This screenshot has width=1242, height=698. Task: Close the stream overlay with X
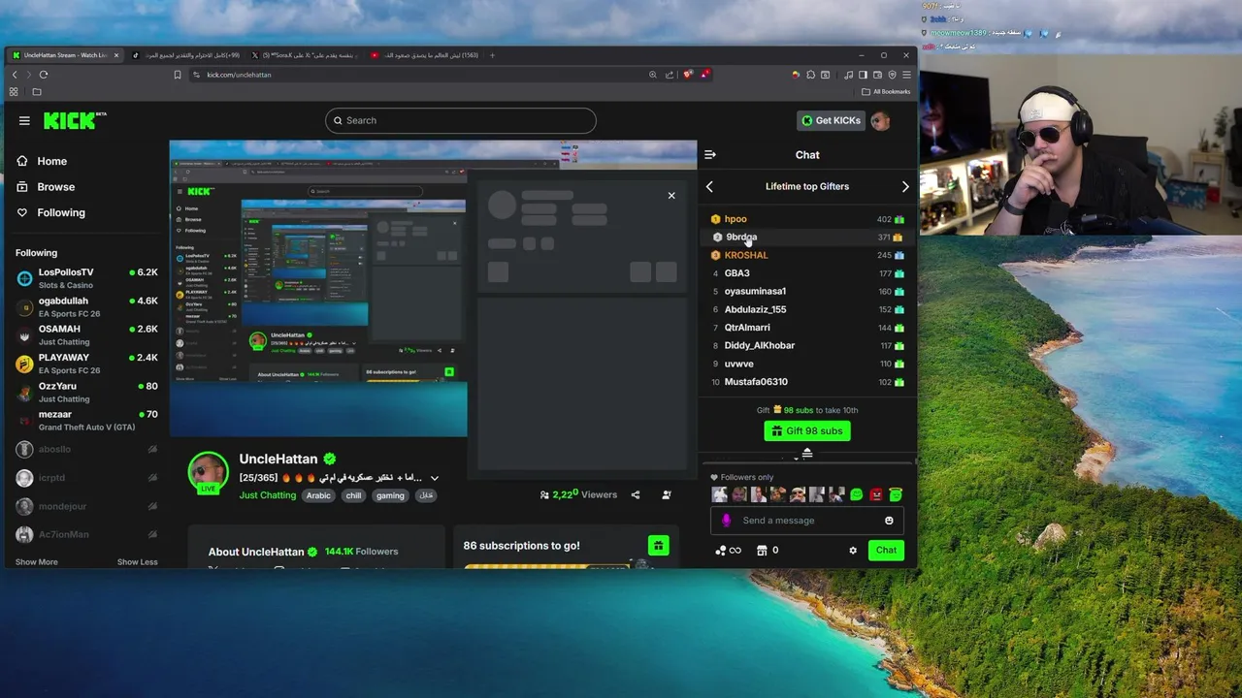[671, 196]
